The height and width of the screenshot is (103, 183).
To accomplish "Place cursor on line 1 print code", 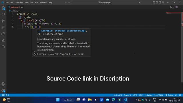I will [x=27, y=14].
